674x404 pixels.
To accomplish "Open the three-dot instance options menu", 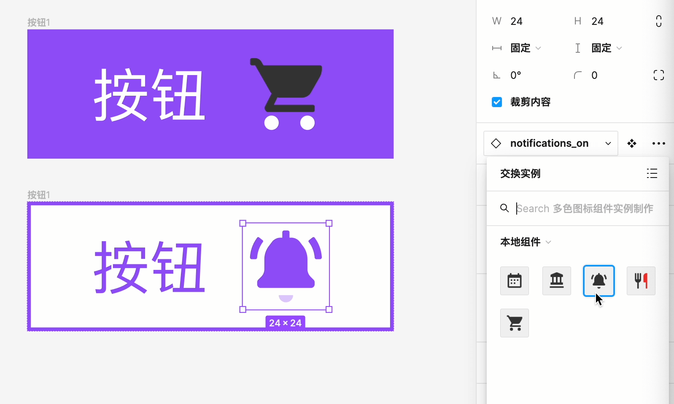I will pyautogui.click(x=658, y=143).
